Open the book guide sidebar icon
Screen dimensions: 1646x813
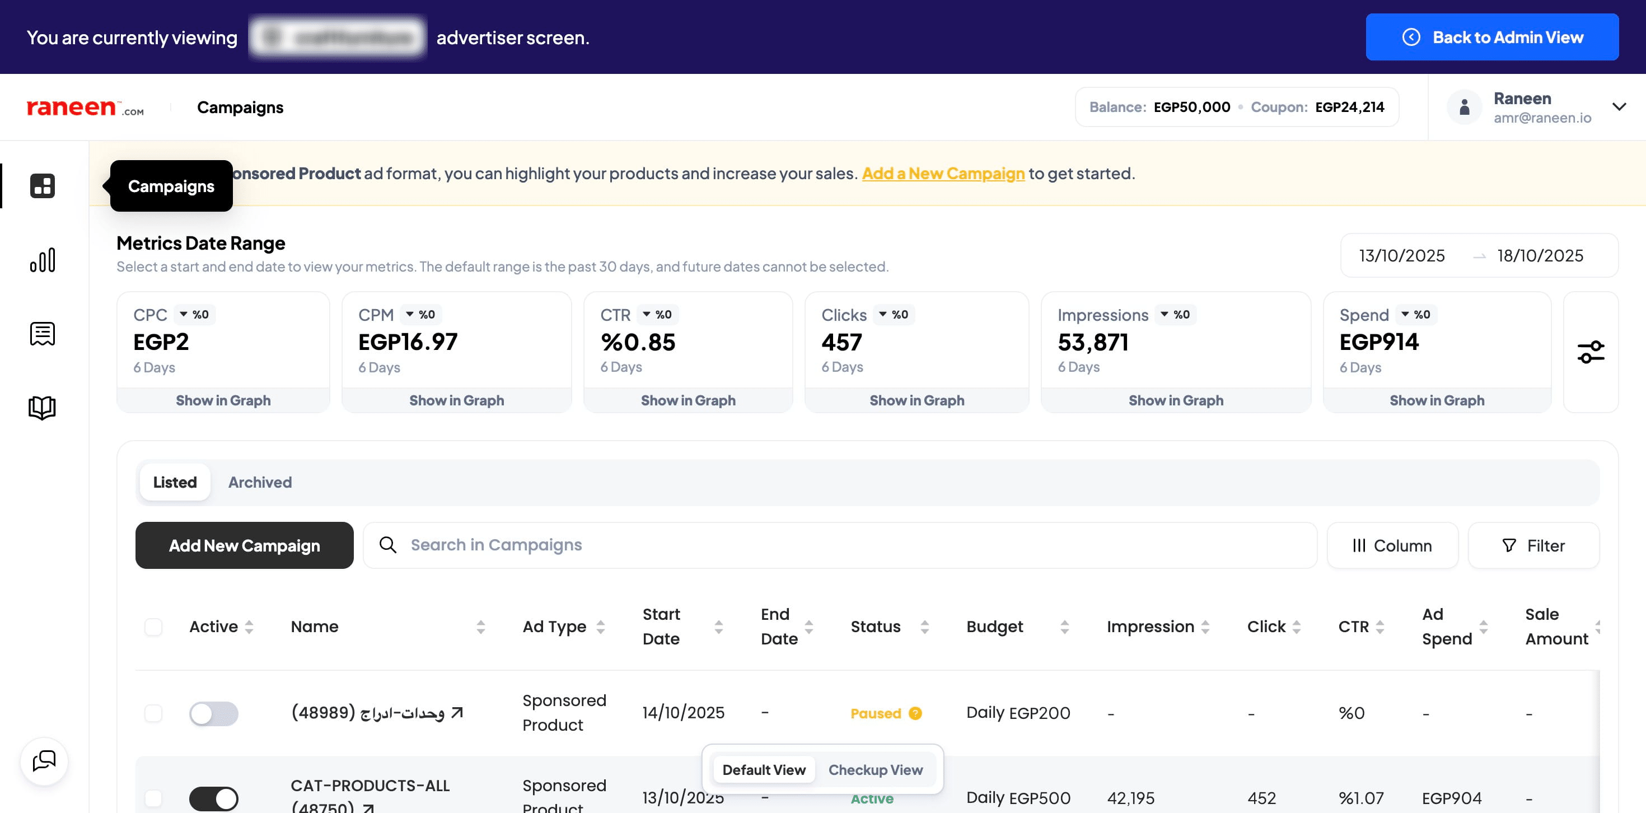coord(42,407)
